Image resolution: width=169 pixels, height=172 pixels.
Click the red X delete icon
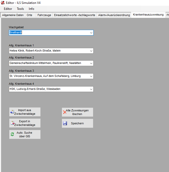(65, 112)
